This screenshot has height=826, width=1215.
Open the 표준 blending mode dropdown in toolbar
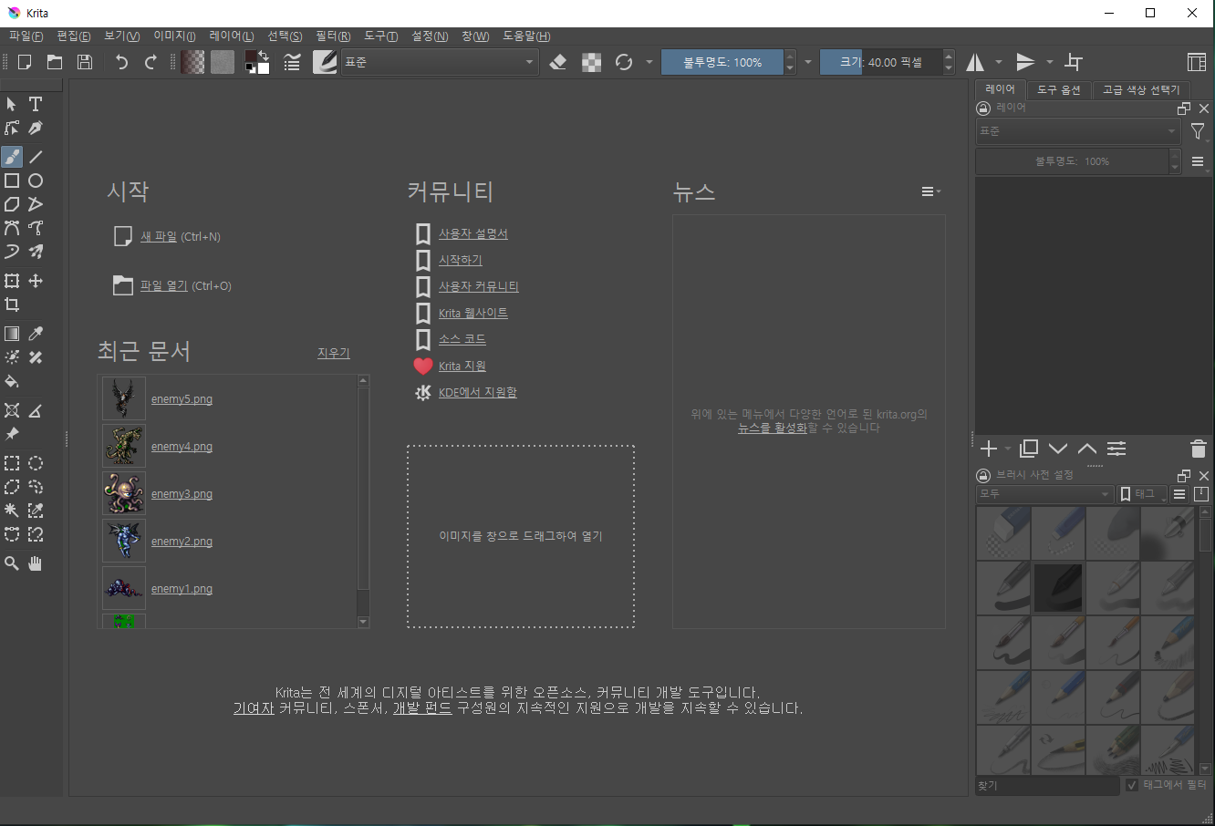[440, 62]
